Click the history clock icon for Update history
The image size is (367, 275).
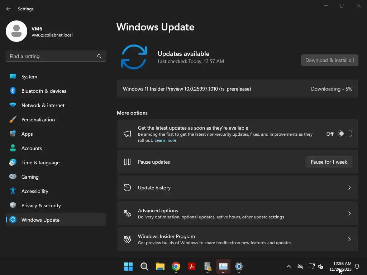127,188
